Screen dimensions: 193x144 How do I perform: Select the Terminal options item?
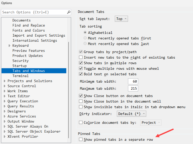pos(21,76)
